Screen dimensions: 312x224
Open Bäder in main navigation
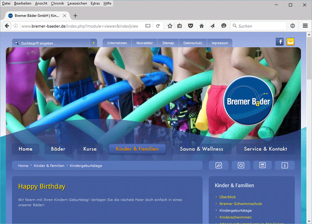58,149
